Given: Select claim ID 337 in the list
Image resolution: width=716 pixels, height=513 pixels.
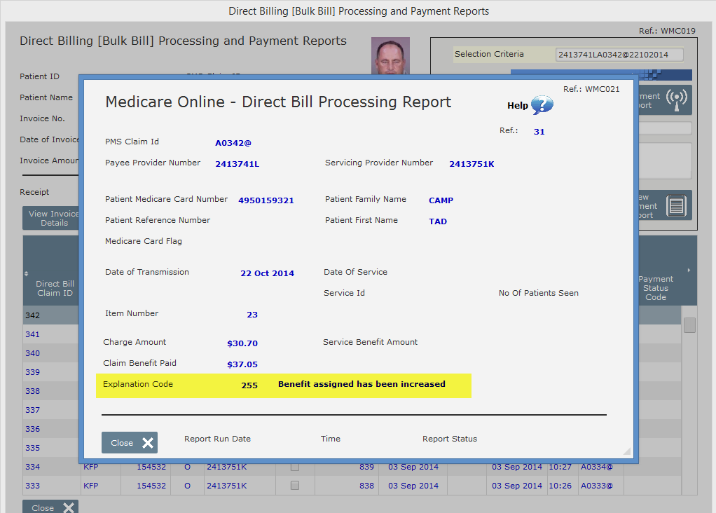Looking at the screenshot, I should click(32, 410).
